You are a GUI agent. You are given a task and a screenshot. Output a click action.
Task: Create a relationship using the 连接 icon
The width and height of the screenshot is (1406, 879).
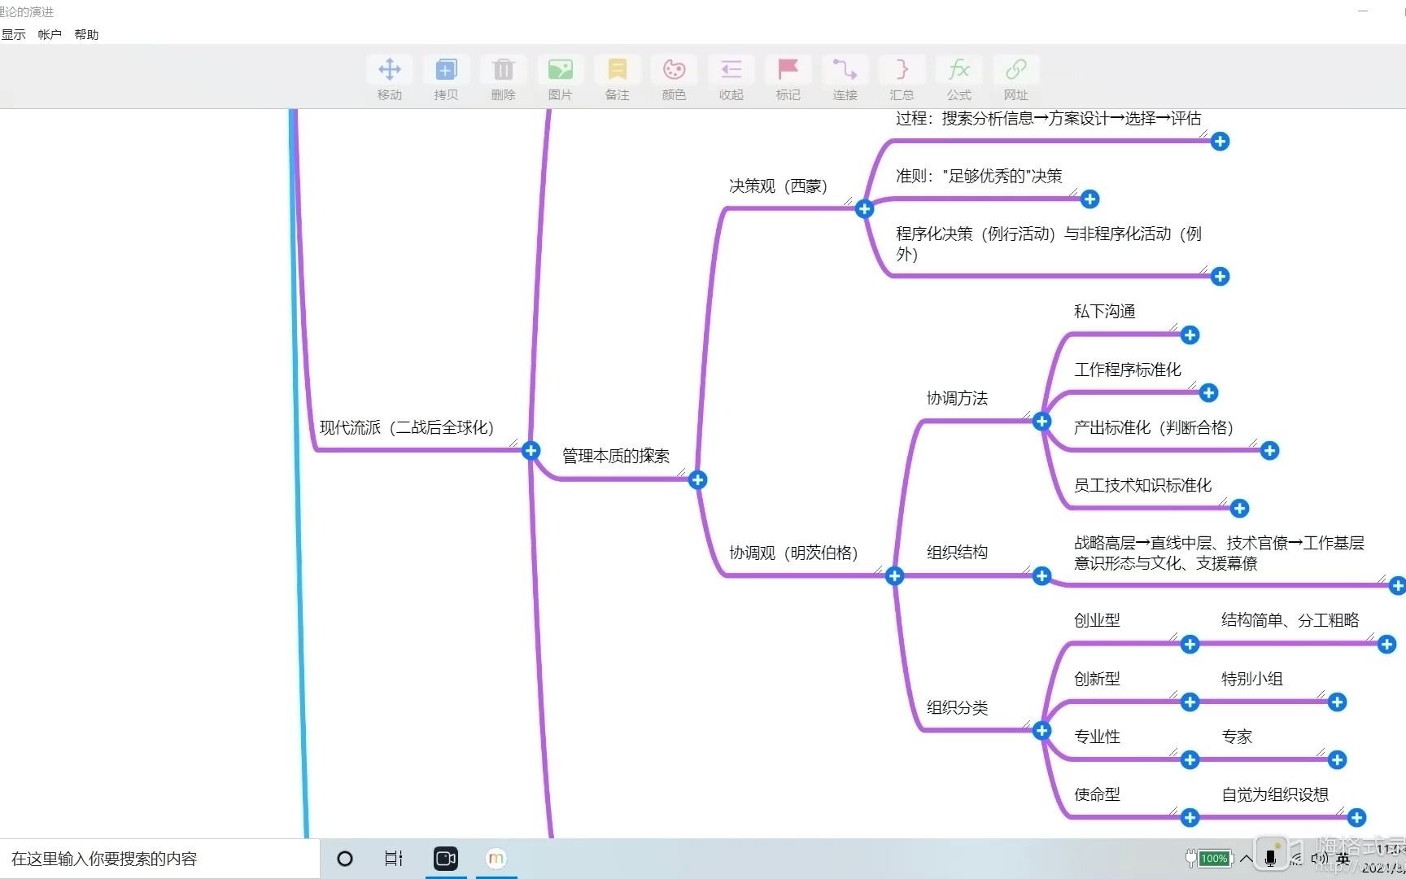845,77
